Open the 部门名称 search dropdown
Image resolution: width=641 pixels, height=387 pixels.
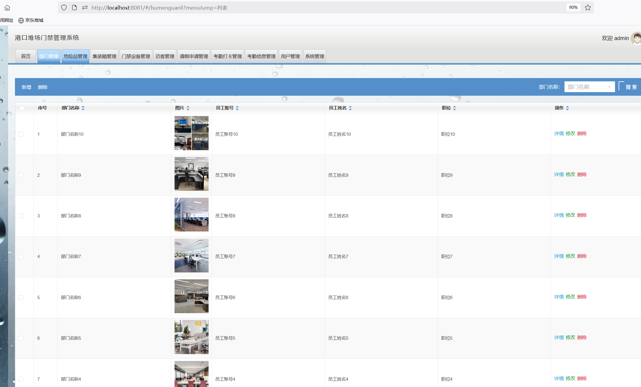589,87
